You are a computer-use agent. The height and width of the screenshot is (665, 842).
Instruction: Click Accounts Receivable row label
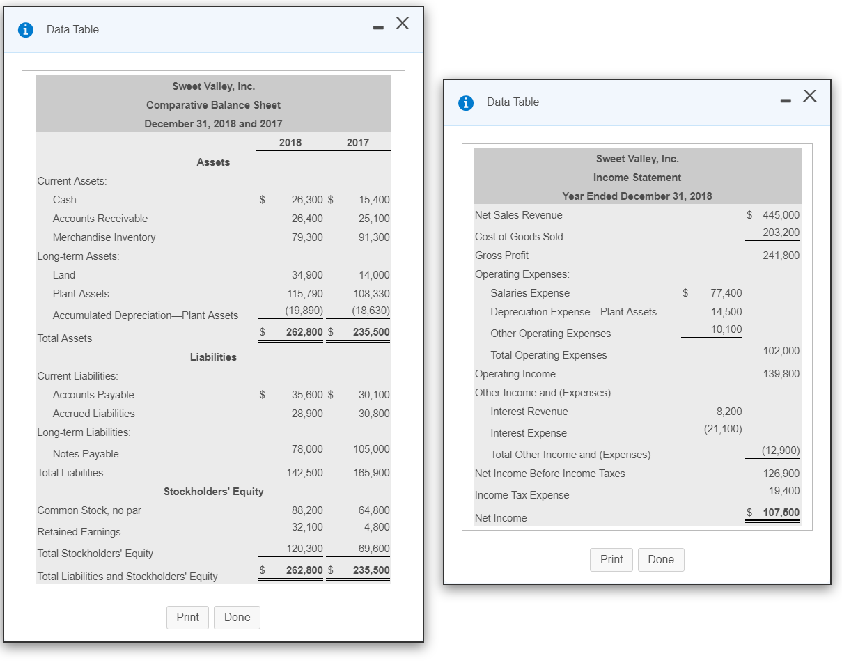(100, 219)
